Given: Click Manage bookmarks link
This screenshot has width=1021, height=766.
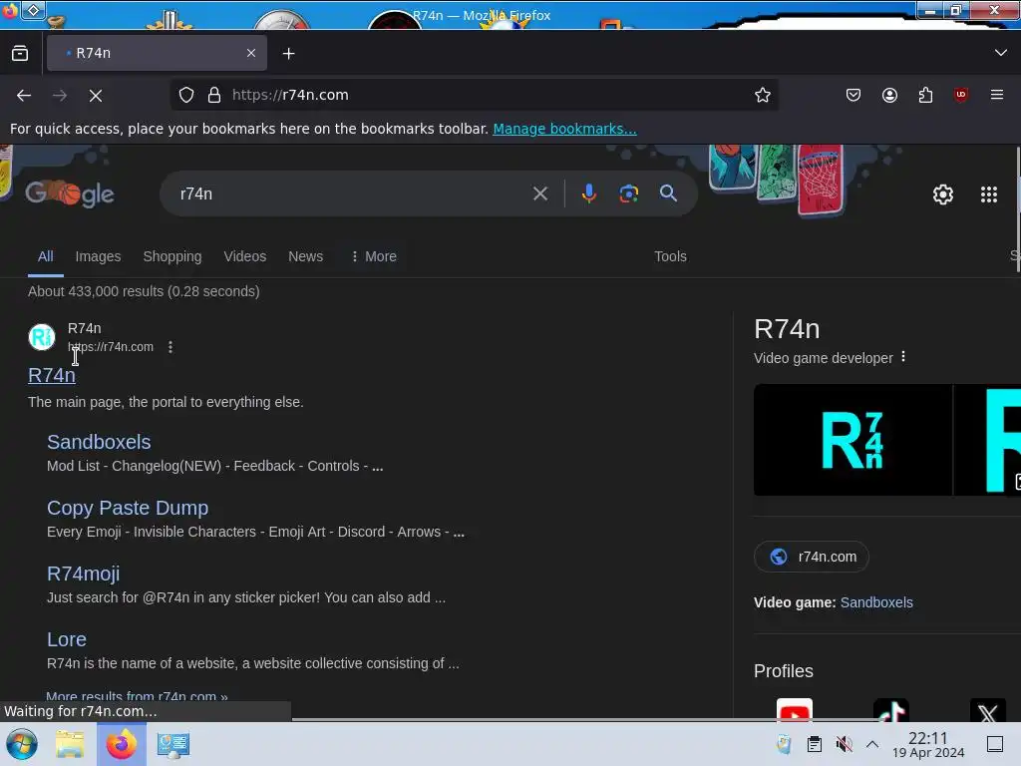Looking at the screenshot, I should tap(564, 129).
